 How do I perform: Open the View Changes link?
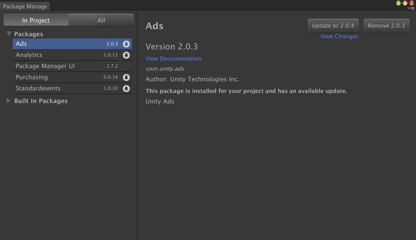(339, 36)
